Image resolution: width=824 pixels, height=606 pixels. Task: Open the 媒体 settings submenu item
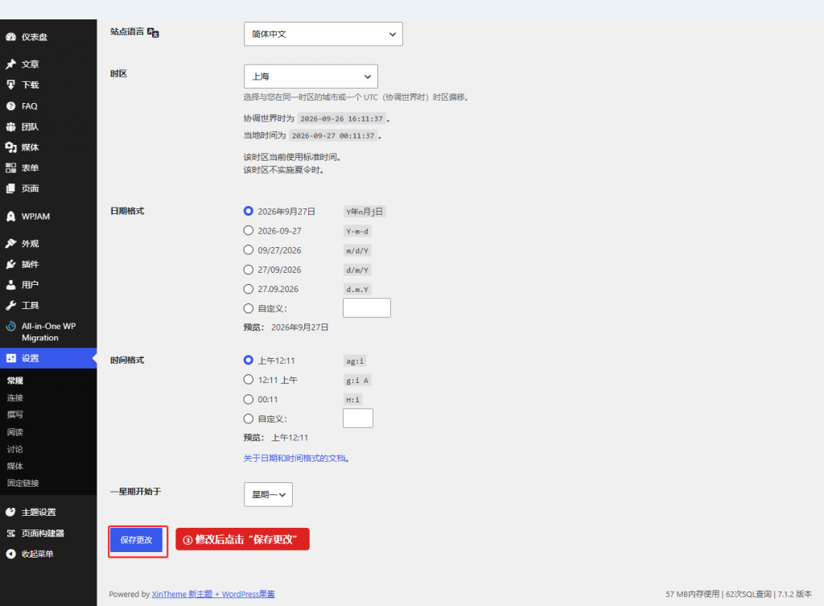(15, 466)
